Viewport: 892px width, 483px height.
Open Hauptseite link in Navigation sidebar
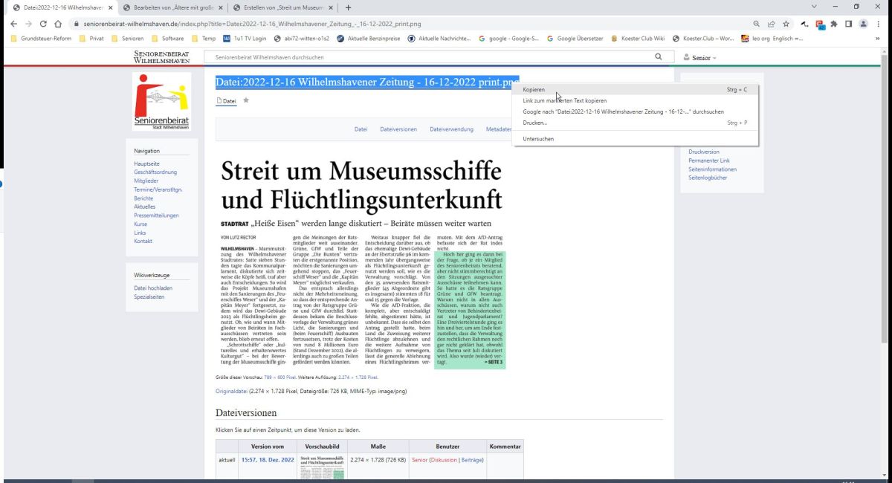point(146,163)
